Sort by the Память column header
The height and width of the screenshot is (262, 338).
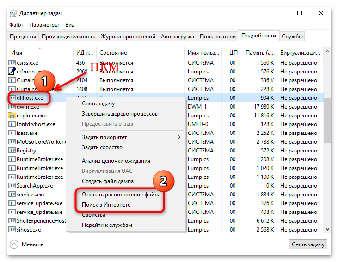tap(259, 53)
